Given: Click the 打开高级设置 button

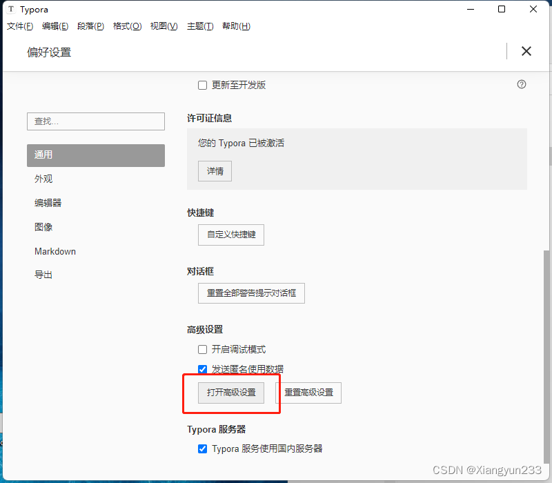Looking at the screenshot, I should tap(231, 393).
